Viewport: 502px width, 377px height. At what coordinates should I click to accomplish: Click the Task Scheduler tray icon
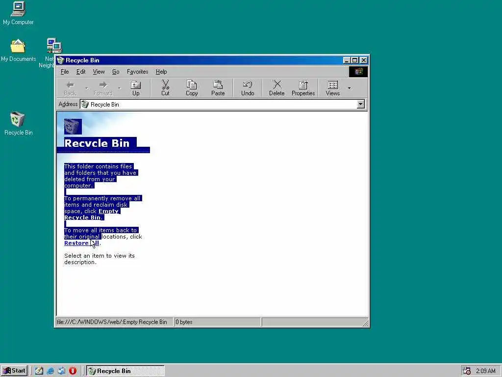pos(467,371)
